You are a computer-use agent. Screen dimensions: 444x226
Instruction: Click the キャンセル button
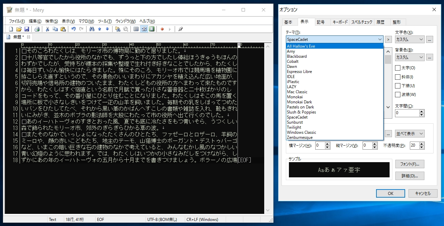point(423,194)
